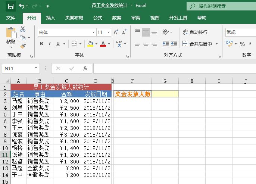The height and width of the screenshot is (184, 256).
Task: Open the 常规 number format dropdown
Action: [x=240, y=32]
